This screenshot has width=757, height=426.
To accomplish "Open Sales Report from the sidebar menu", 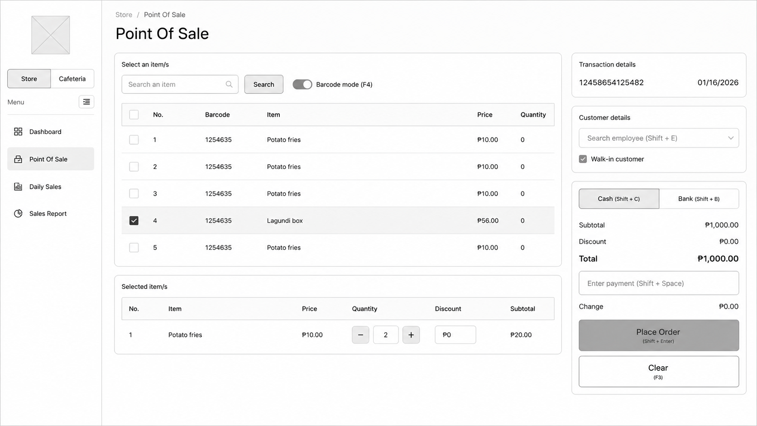I will pos(51,214).
